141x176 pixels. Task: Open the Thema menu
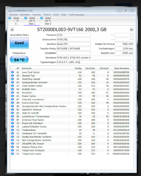click(47, 15)
